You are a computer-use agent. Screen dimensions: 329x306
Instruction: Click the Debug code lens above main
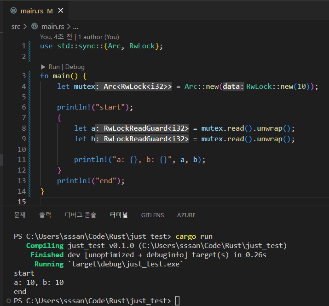click(75, 67)
